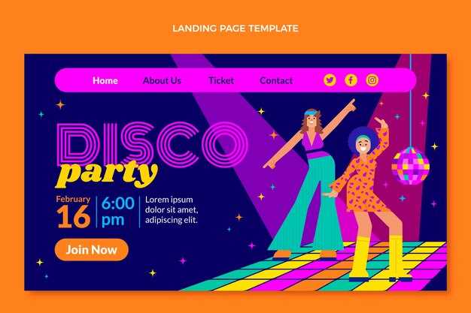
Task: Open the About Us page
Action: point(162,80)
